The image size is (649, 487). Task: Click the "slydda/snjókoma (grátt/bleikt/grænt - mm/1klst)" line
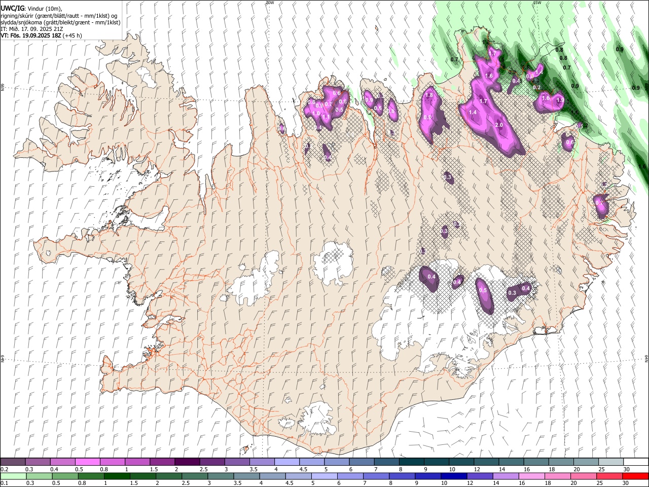60,22
